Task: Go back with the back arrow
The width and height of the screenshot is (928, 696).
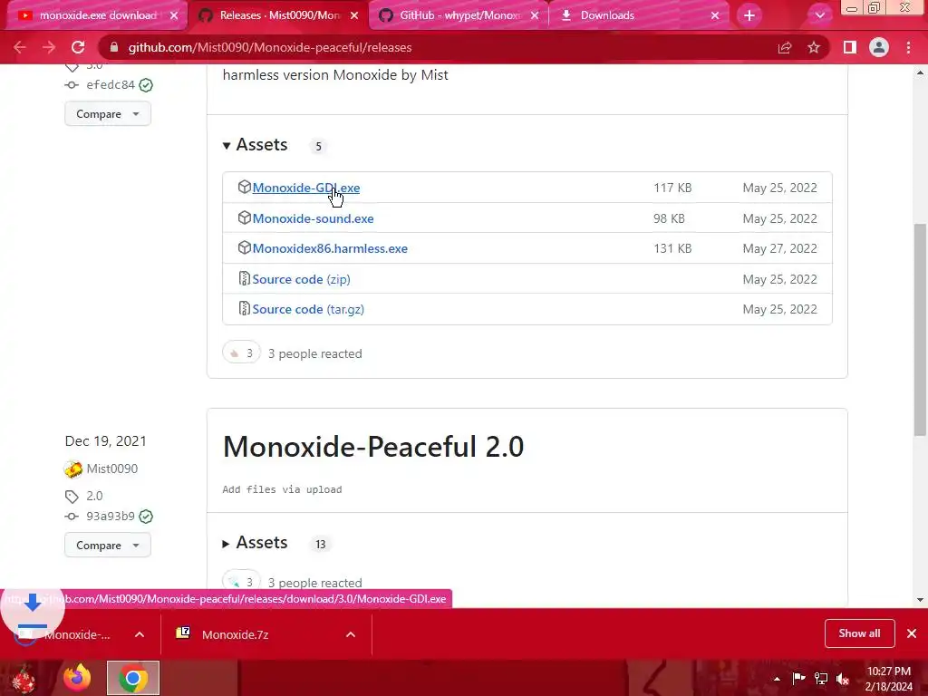Action: click(20, 47)
